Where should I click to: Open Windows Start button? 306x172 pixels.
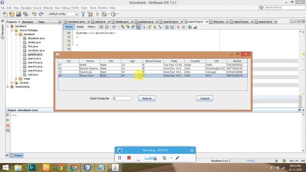click(x=5, y=168)
